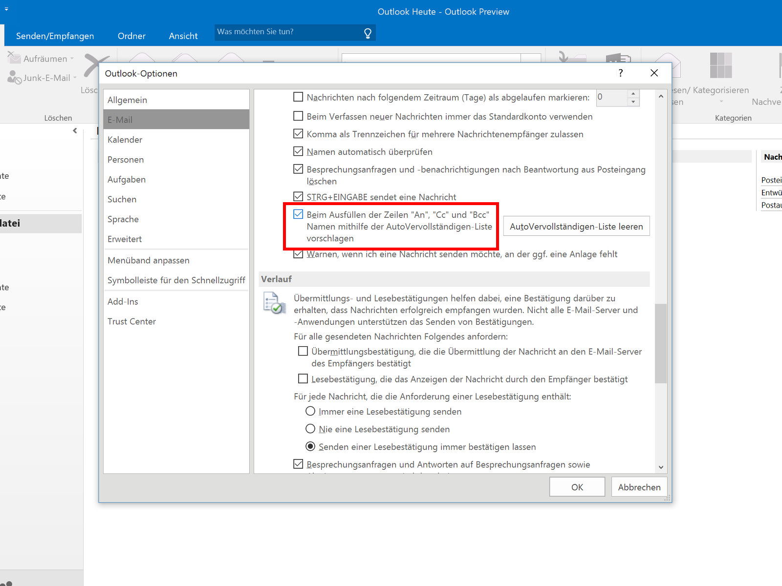This screenshot has width=782, height=586.
Task: Select Allgemein in options sidebar
Action: tap(176, 100)
